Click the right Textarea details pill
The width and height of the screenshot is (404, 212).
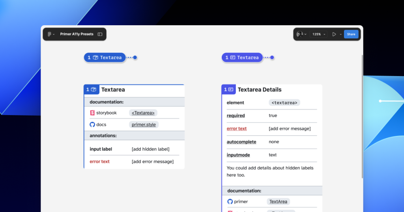(x=242, y=58)
